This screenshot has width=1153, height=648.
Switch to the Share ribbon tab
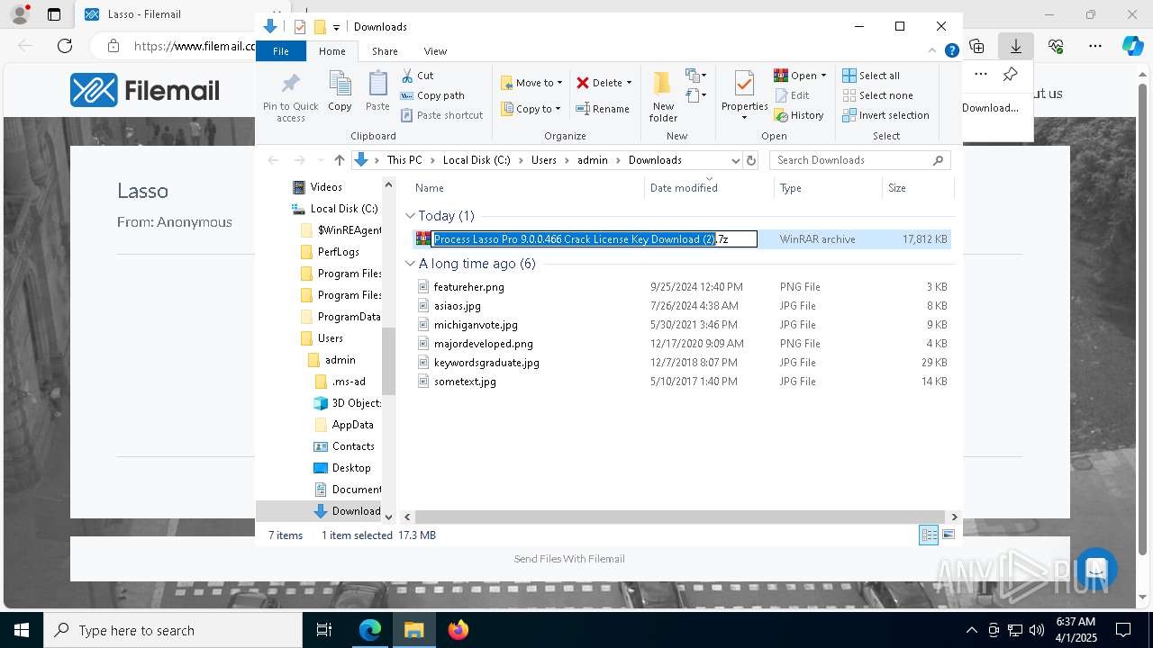[x=385, y=51]
